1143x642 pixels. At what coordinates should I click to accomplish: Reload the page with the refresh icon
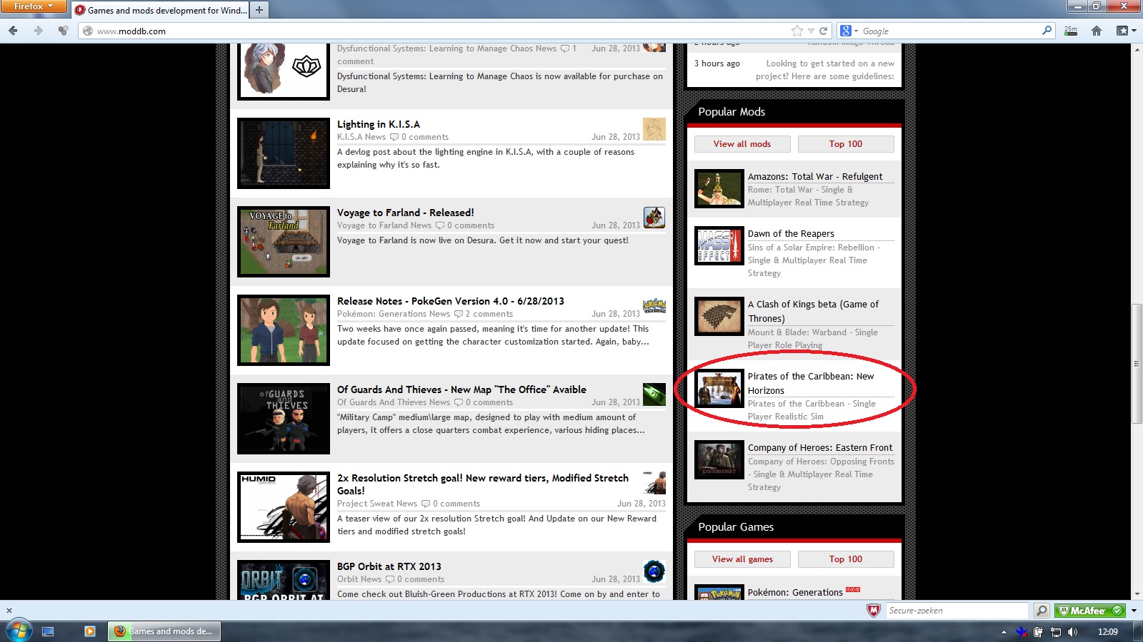(823, 31)
